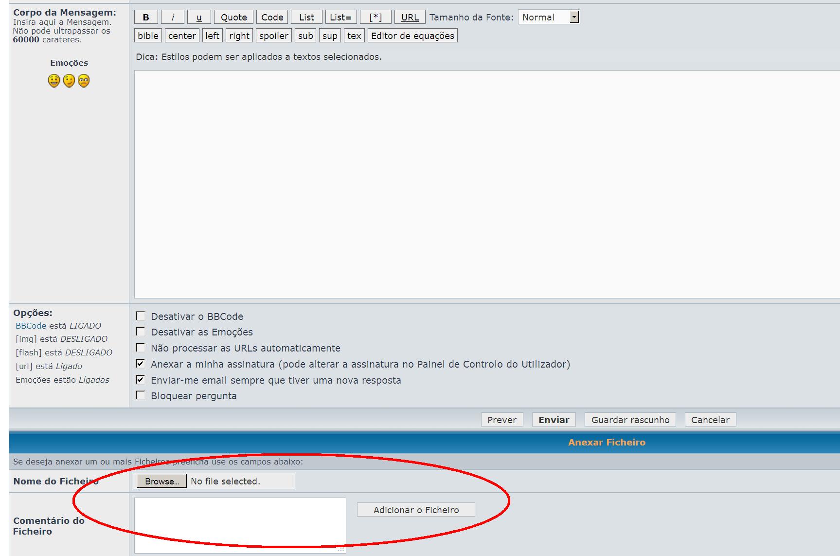This screenshot has width=840, height=556.
Task: Apply italic with the i button
Action: [173, 17]
